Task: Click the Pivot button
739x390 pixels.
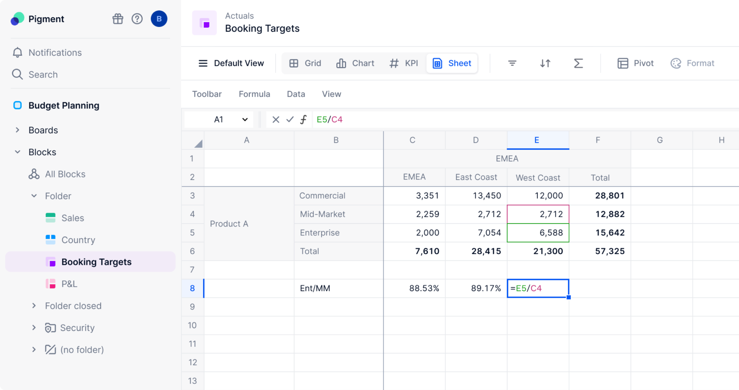Action: tap(635, 63)
